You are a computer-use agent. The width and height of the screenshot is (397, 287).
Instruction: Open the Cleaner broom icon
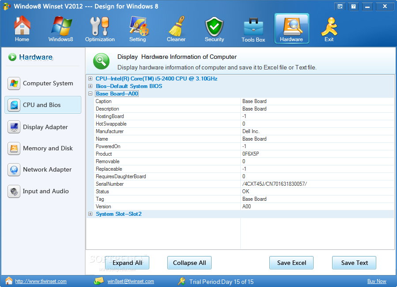[177, 26]
